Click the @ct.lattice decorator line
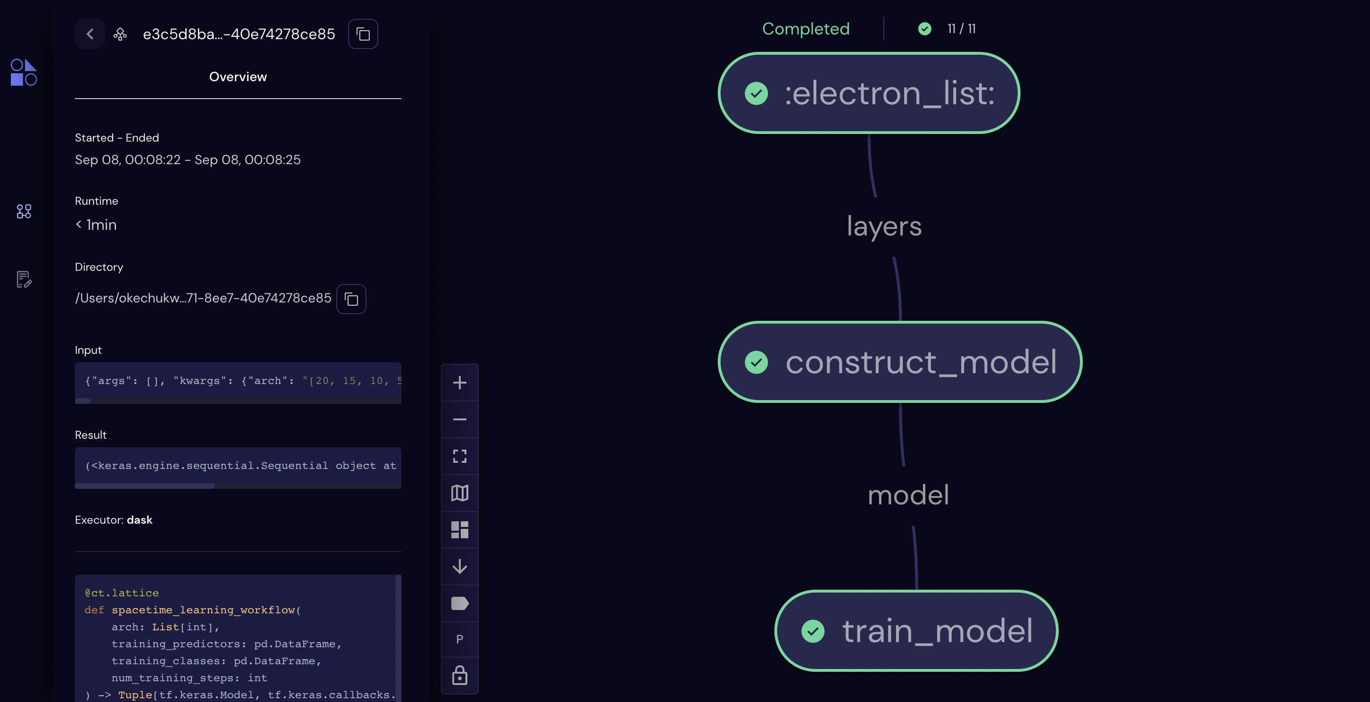Viewport: 1370px width, 702px height. coord(122,593)
